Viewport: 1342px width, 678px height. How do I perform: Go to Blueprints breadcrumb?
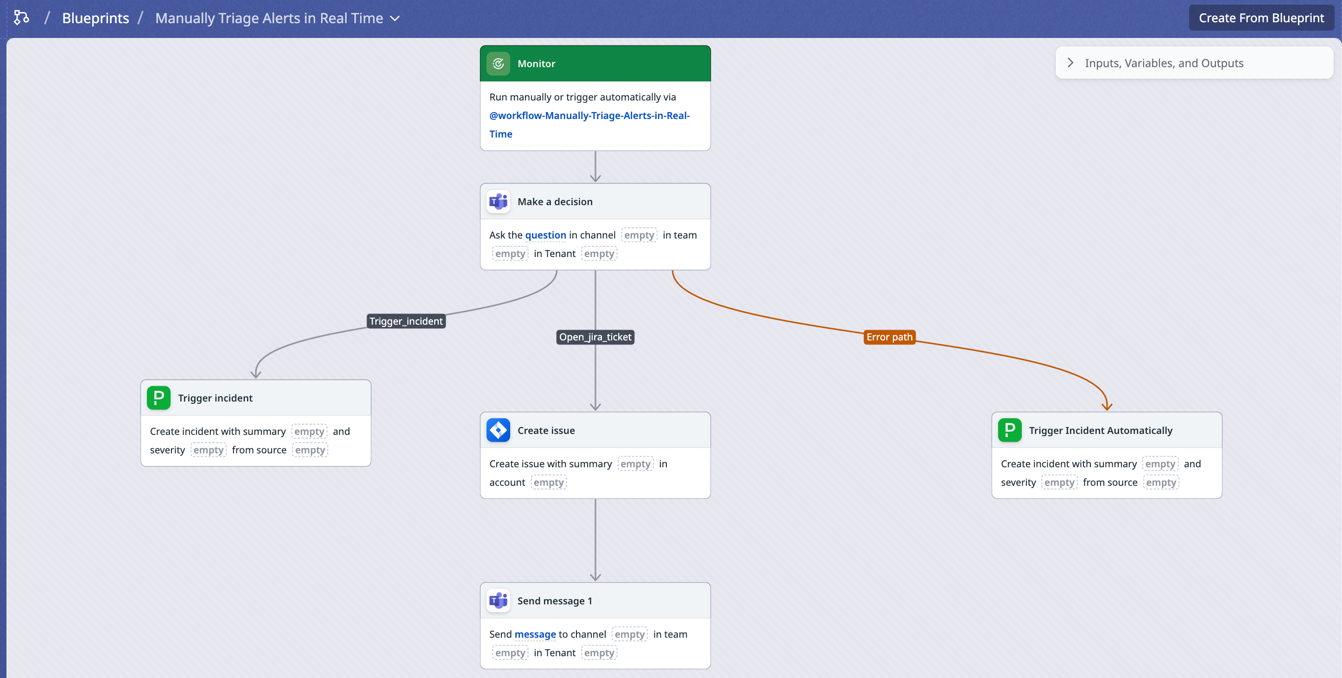click(x=95, y=18)
